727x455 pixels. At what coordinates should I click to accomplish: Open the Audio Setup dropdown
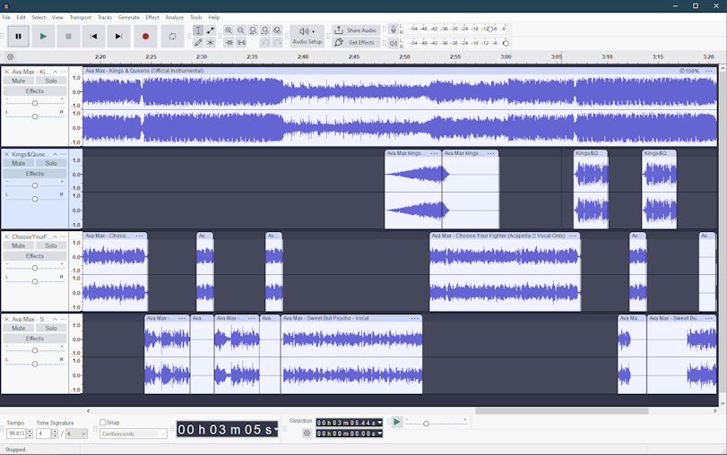(307, 36)
